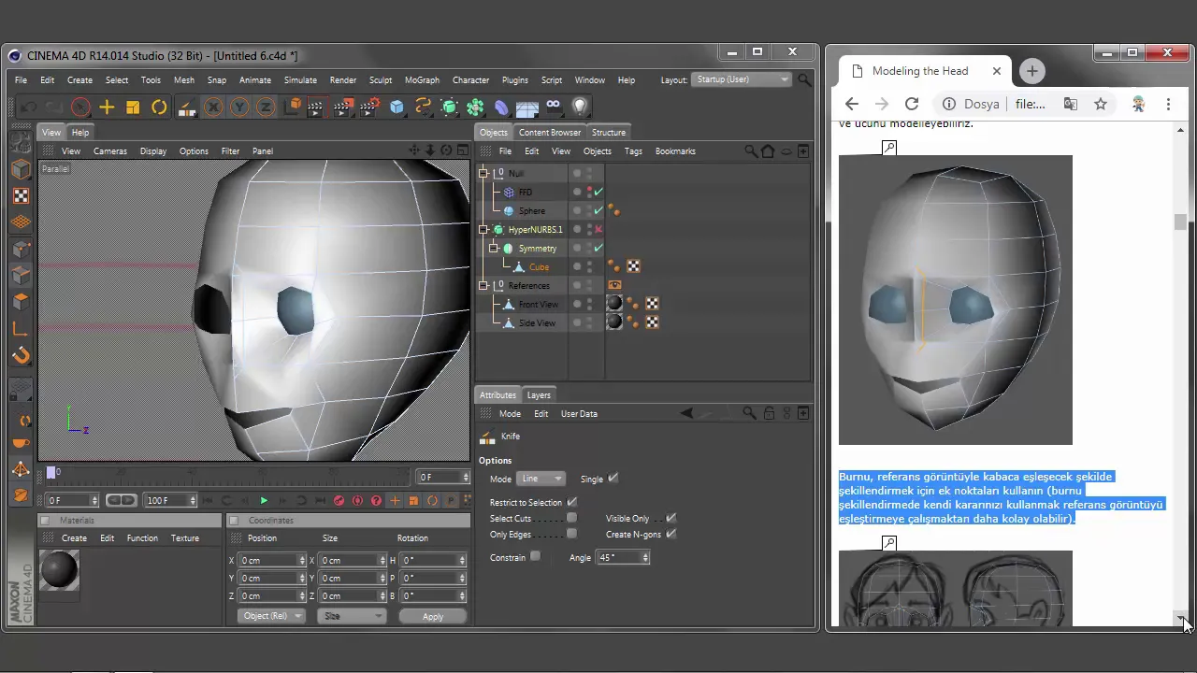The height and width of the screenshot is (673, 1197).
Task: Open the Sculpt menu
Action: pyautogui.click(x=381, y=80)
